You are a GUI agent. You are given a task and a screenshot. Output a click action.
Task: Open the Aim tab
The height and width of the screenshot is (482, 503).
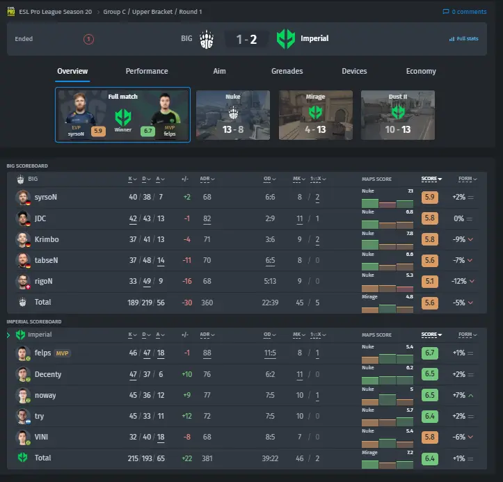tap(219, 71)
